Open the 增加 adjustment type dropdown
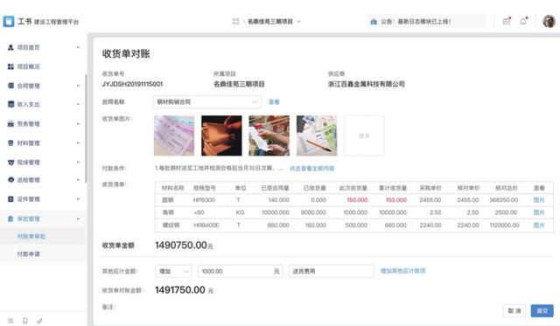Viewport: 560px width, 326px height. [173, 272]
